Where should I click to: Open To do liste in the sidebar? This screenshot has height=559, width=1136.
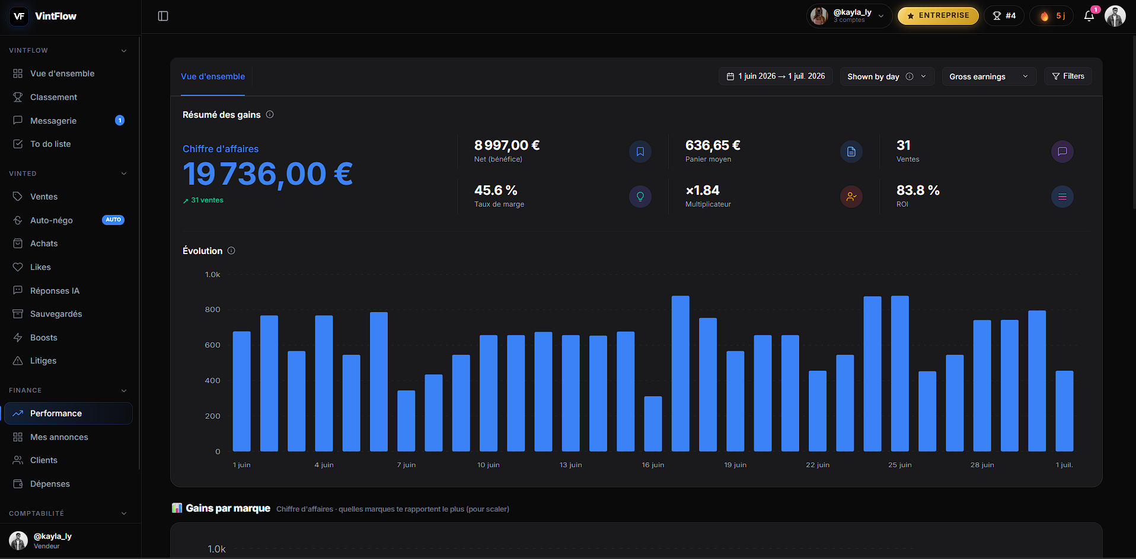tap(68, 144)
